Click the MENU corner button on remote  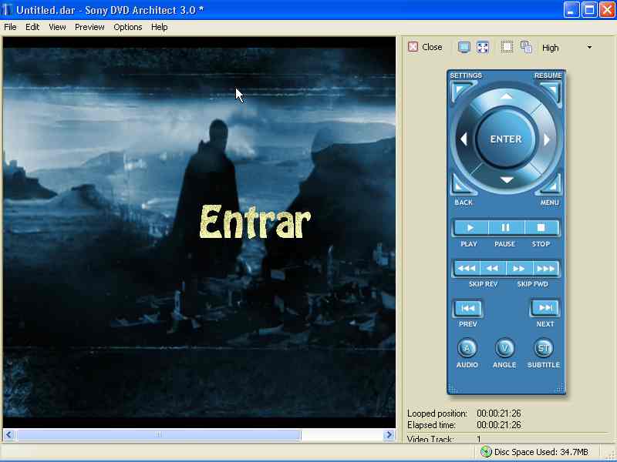pos(551,185)
